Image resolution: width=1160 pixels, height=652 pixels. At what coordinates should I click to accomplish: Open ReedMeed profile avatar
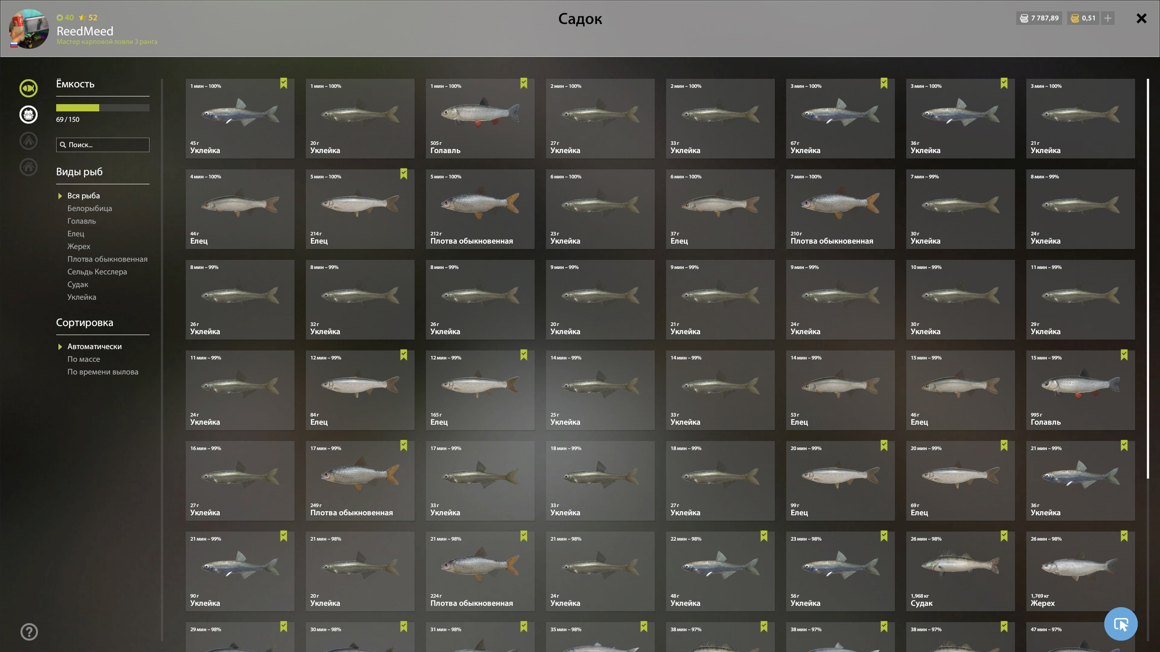pos(29,29)
